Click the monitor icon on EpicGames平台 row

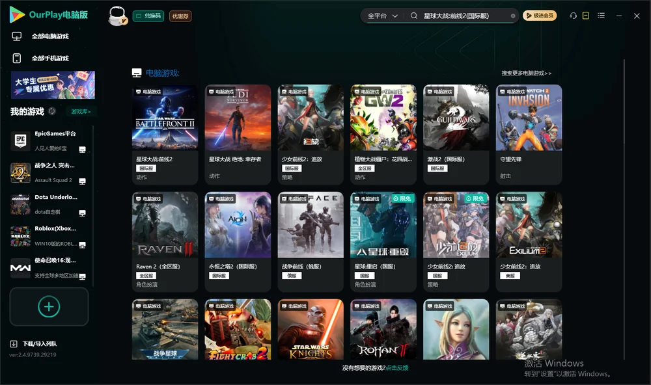click(82, 150)
